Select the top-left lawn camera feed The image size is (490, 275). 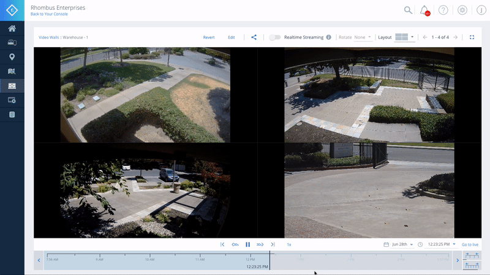[145, 95]
